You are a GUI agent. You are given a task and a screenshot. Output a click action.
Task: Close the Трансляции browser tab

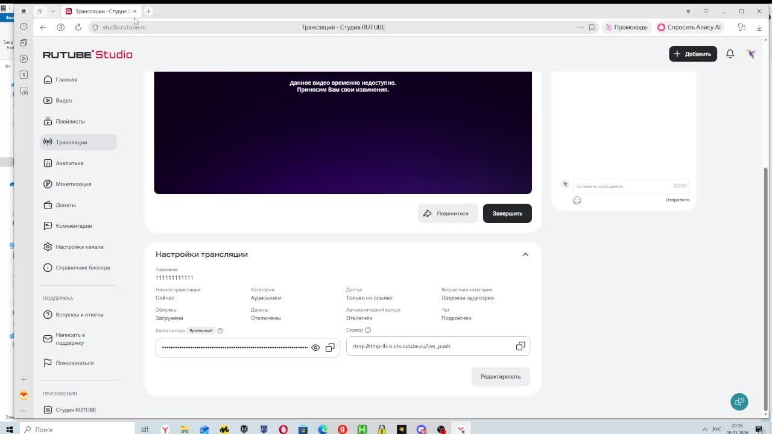[134, 11]
